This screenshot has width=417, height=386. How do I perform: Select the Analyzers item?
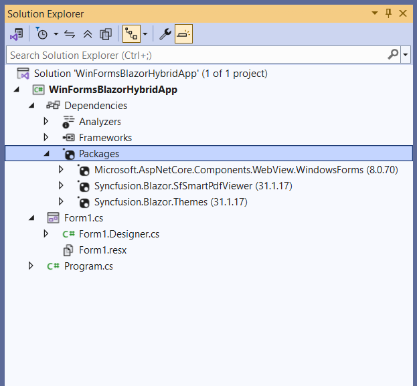point(100,122)
